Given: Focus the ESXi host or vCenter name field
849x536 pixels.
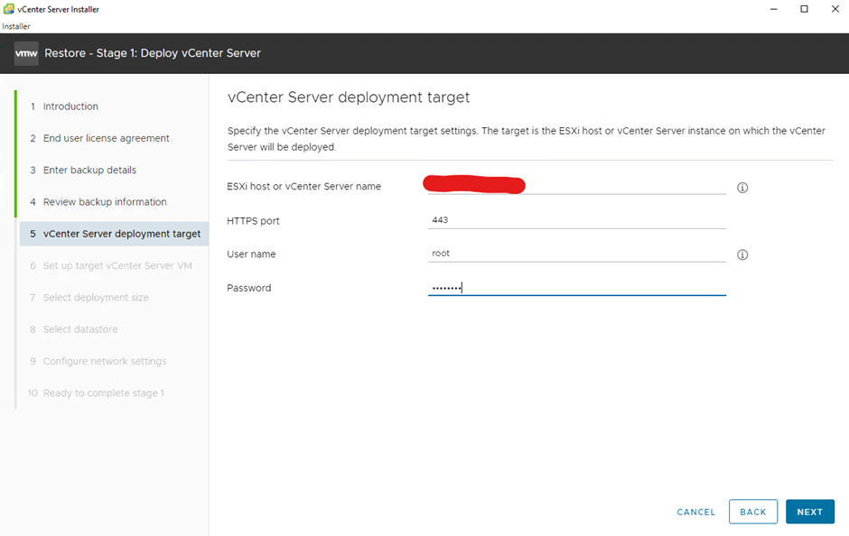Looking at the screenshot, I should click(576, 186).
